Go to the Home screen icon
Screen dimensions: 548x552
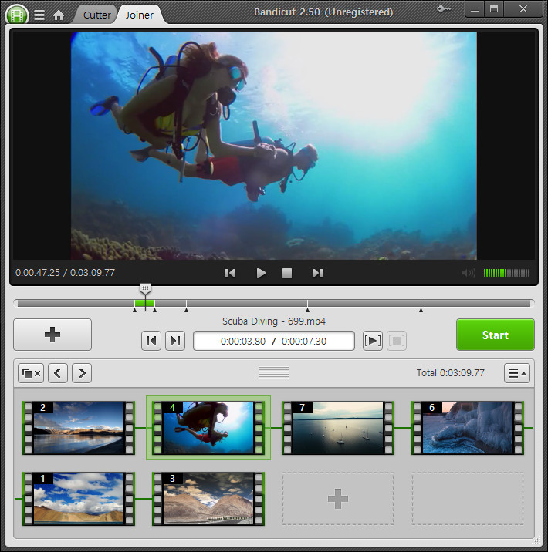click(x=59, y=15)
